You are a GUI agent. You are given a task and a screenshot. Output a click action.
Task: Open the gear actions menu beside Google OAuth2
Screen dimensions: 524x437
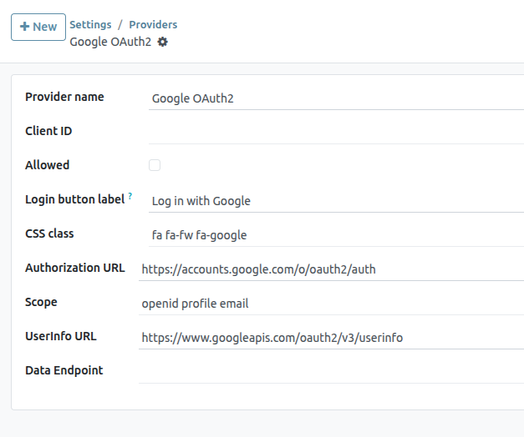tap(163, 42)
